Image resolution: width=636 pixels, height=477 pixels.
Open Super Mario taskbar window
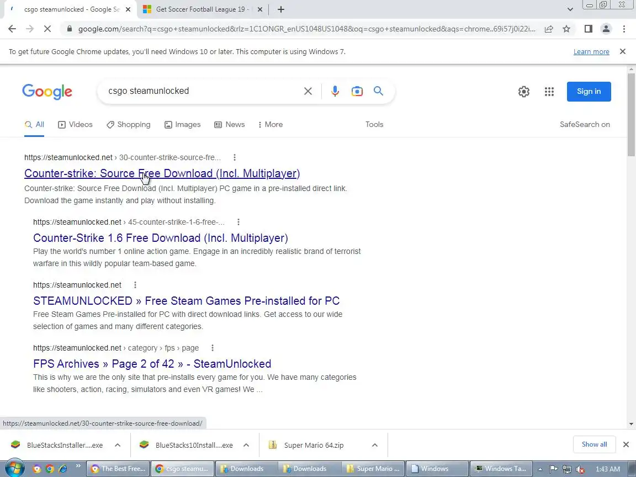point(374,469)
